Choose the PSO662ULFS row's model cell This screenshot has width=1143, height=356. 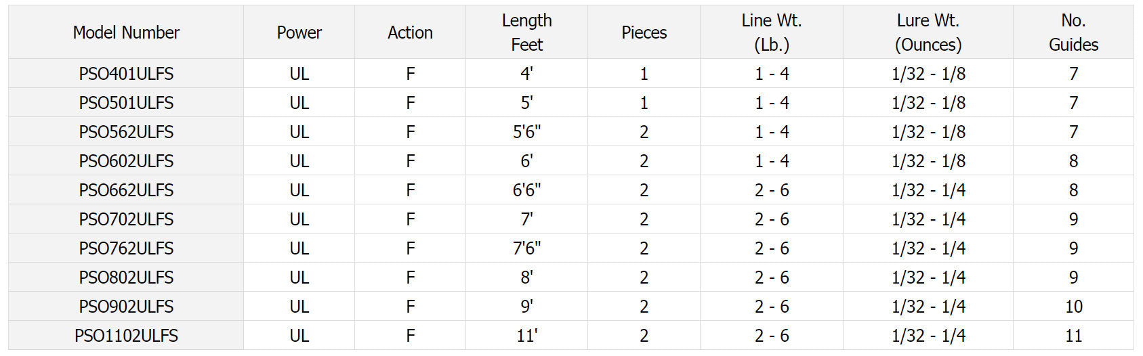click(x=126, y=190)
